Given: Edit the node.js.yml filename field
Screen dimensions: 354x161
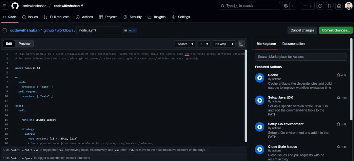Looking at the screenshot, I should point(100,30).
